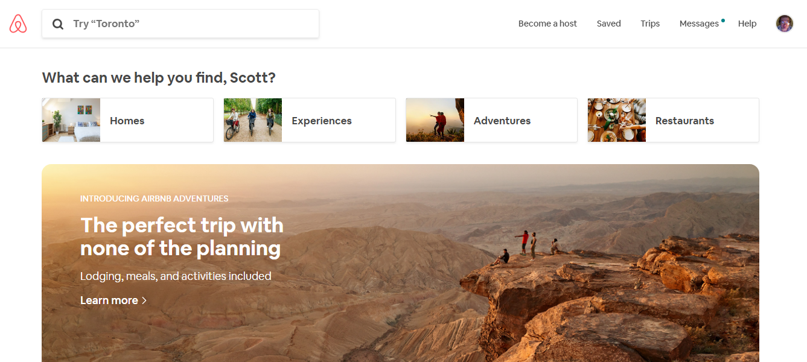Click the Messages notification dot
The width and height of the screenshot is (807, 362).
click(x=723, y=21)
